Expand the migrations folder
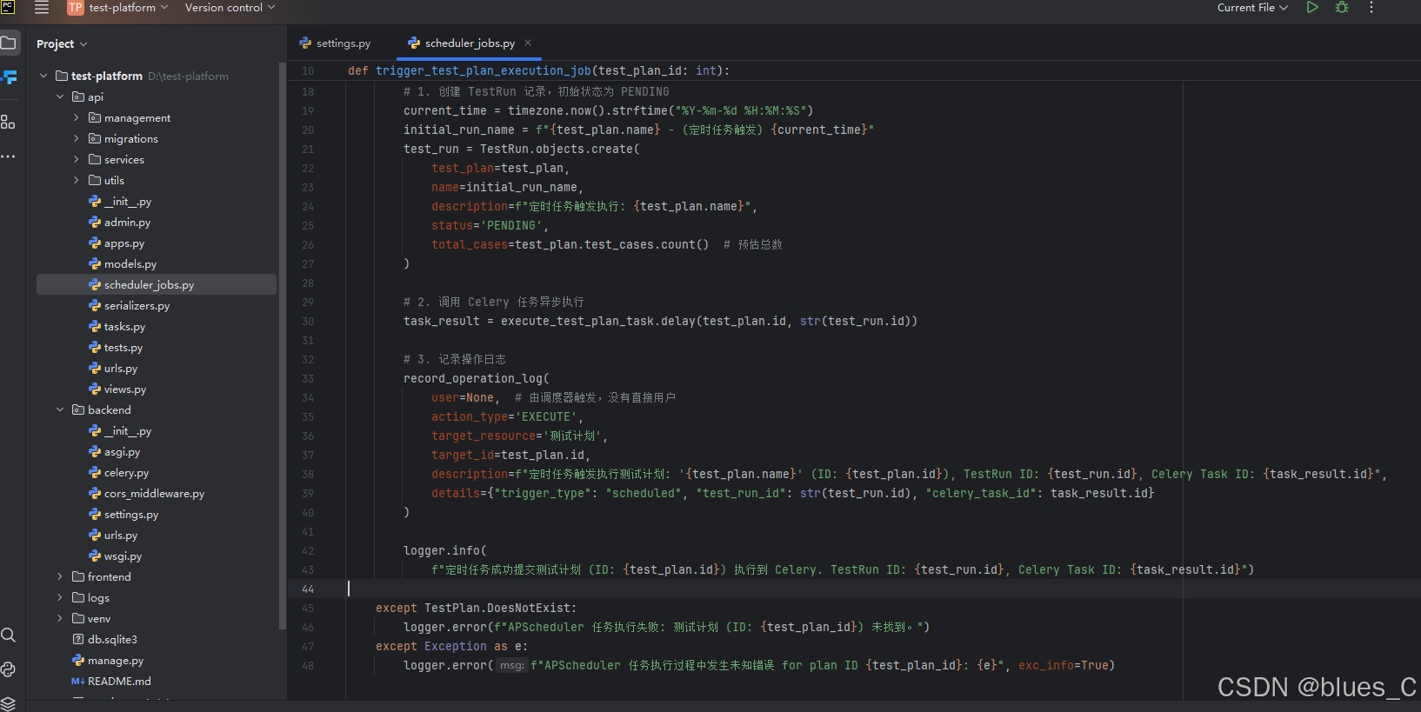Image resolution: width=1421 pixels, height=712 pixels. (x=77, y=138)
